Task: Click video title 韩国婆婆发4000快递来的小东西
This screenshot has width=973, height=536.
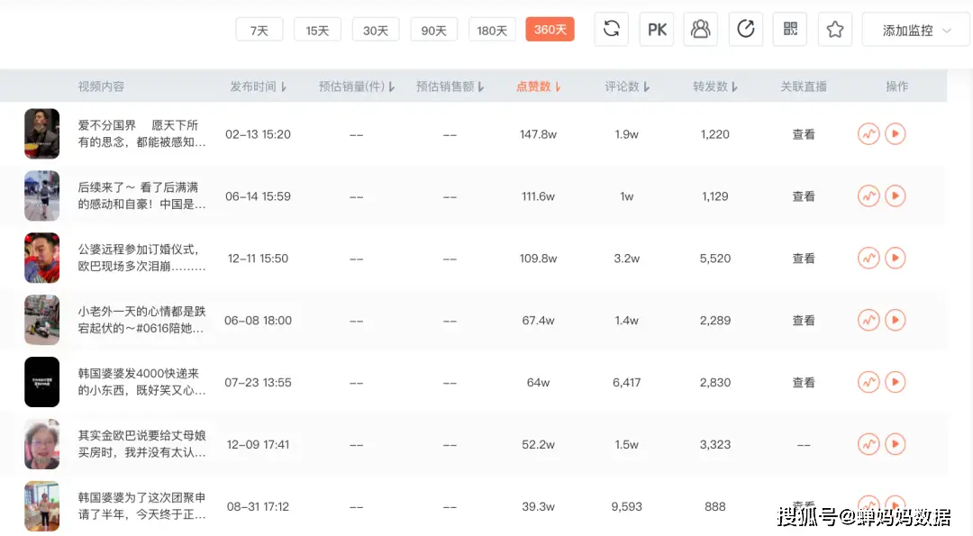Action: point(141,382)
